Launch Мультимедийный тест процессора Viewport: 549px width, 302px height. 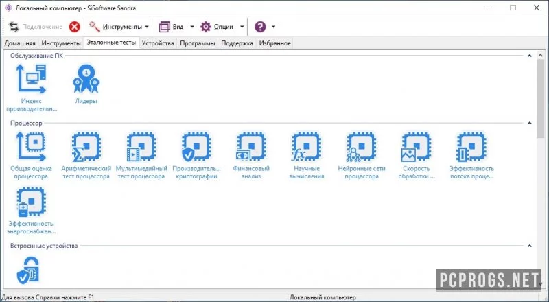coord(141,147)
